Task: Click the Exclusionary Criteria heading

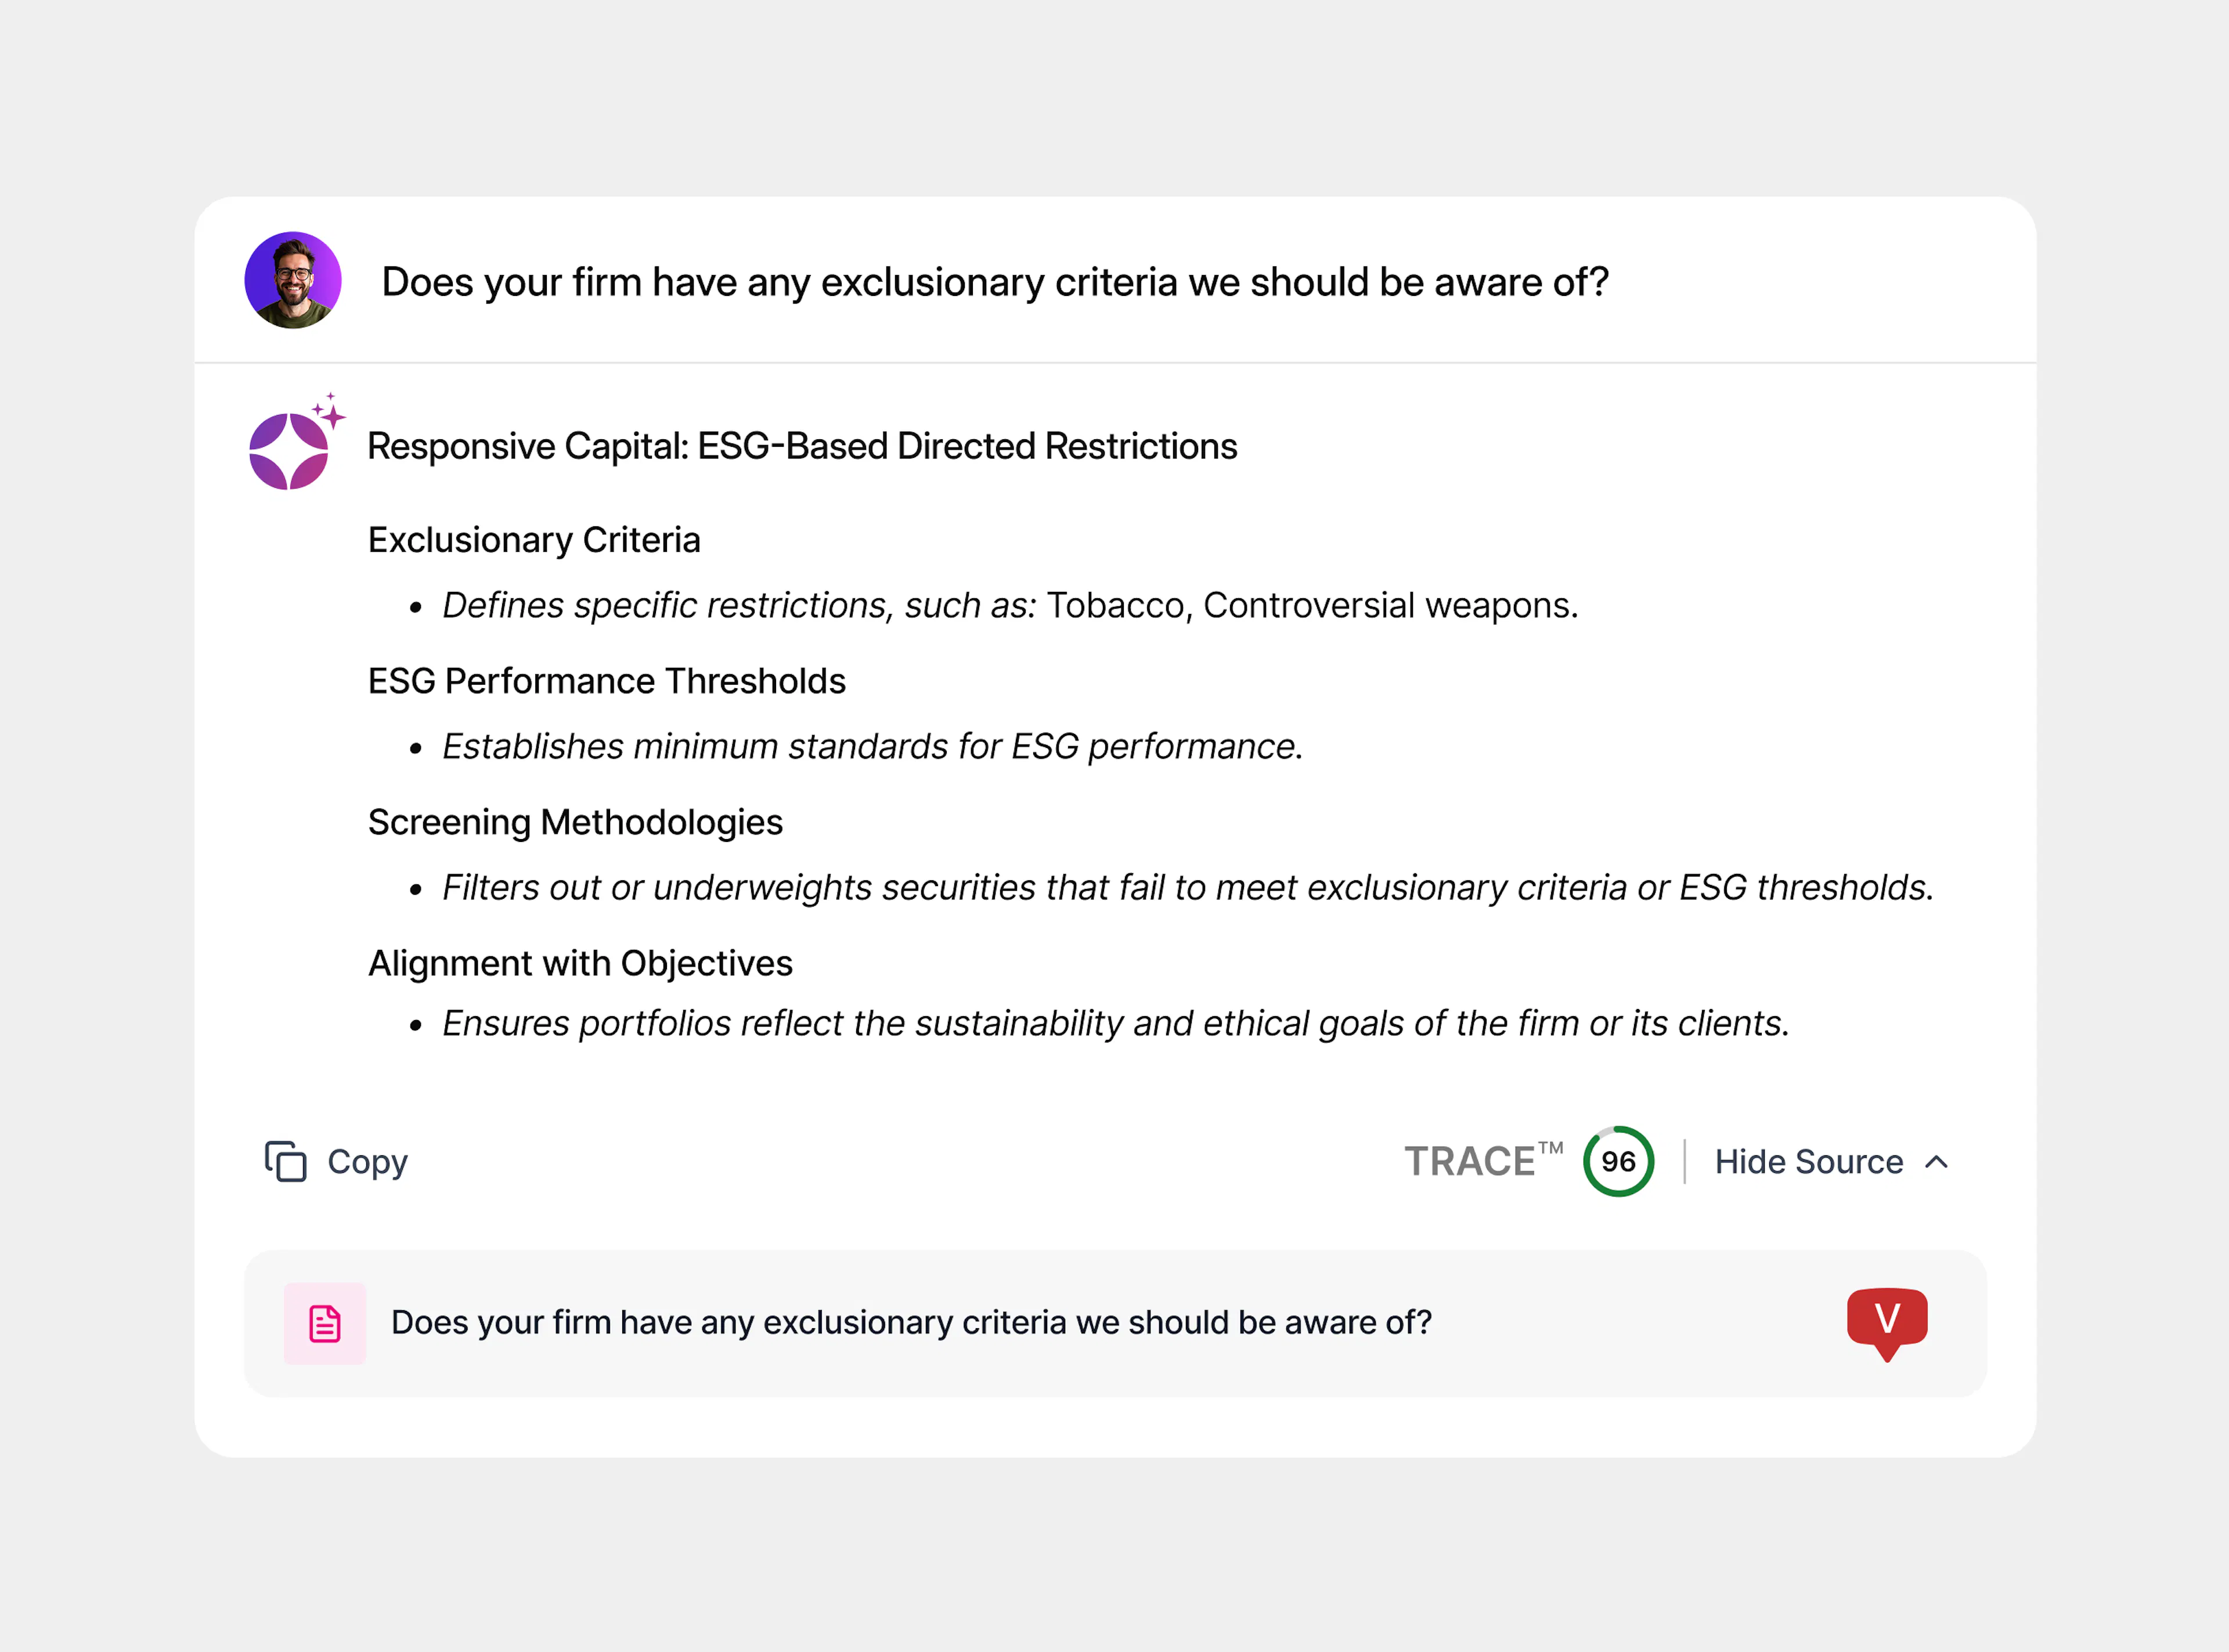Action: [534, 540]
